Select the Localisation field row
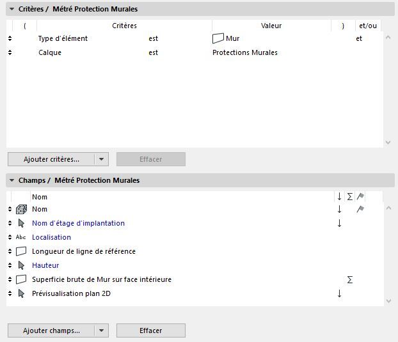This screenshot has height=342, width=398. (51, 237)
